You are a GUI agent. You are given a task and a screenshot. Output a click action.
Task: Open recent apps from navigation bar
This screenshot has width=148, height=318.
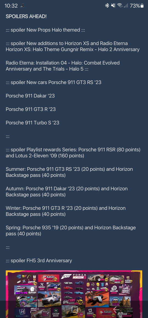[x=33, y=309]
